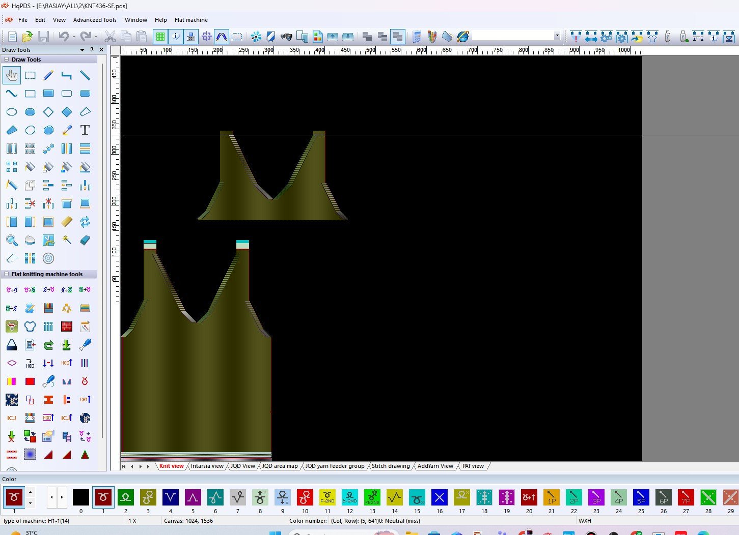Open the Advanceed Tools menu

coord(95,20)
